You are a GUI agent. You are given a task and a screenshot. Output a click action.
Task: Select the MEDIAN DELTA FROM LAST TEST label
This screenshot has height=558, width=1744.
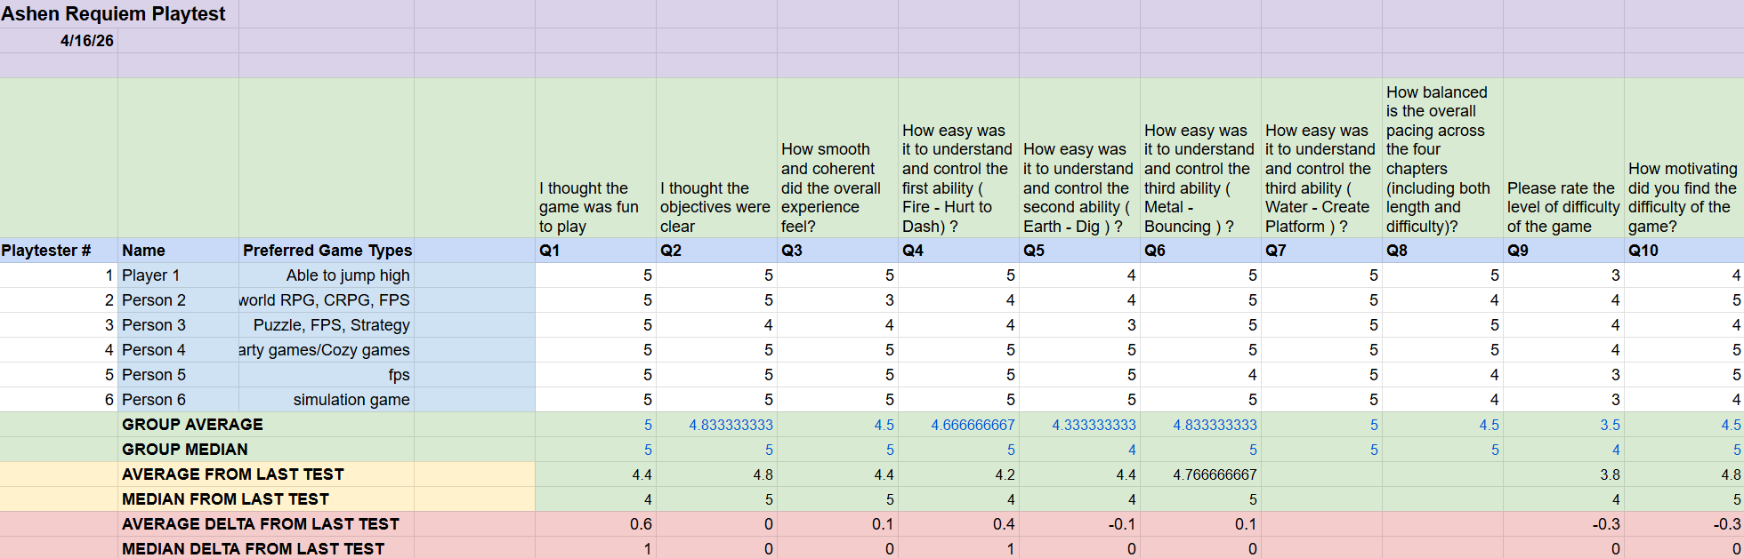coord(254,549)
